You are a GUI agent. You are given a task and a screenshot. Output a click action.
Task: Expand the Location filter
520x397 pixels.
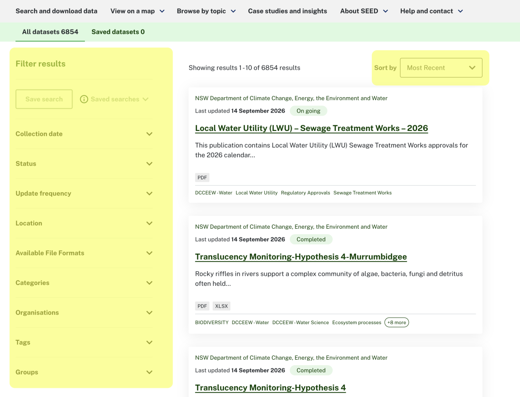[84, 223]
